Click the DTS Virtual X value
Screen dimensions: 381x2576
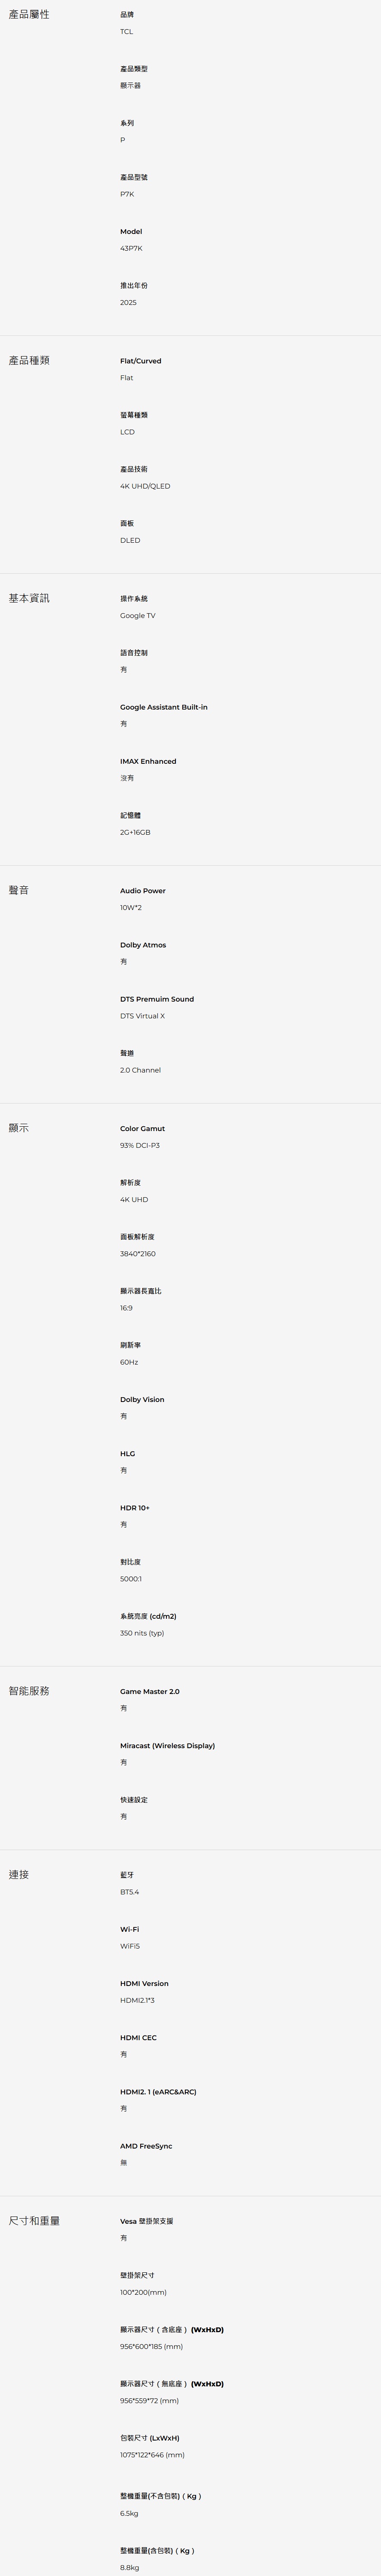click(142, 1016)
